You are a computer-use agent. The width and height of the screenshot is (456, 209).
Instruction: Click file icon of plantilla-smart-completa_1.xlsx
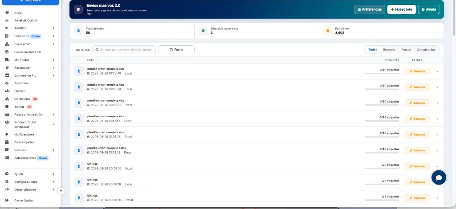79,150
